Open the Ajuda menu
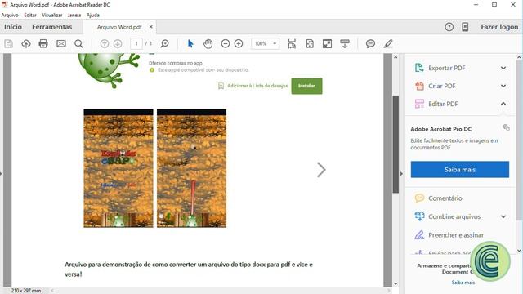 [x=92, y=15]
